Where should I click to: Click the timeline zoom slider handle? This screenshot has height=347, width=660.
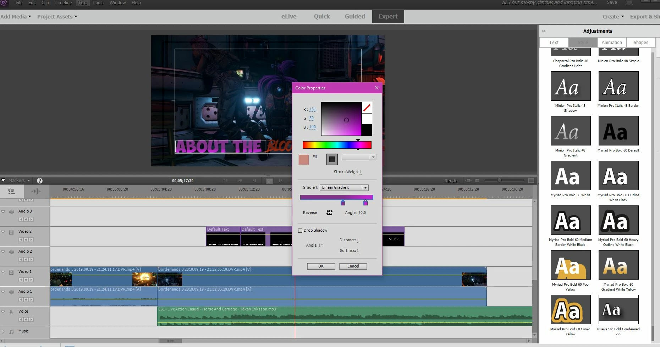pyautogui.click(x=499, y=180)
